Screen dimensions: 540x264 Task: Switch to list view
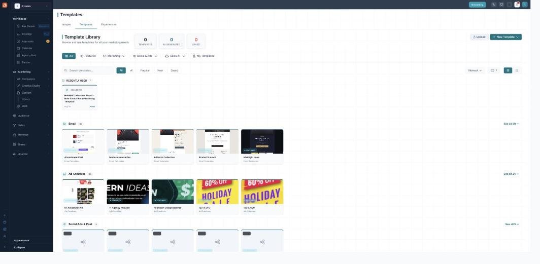pos(517,70)
